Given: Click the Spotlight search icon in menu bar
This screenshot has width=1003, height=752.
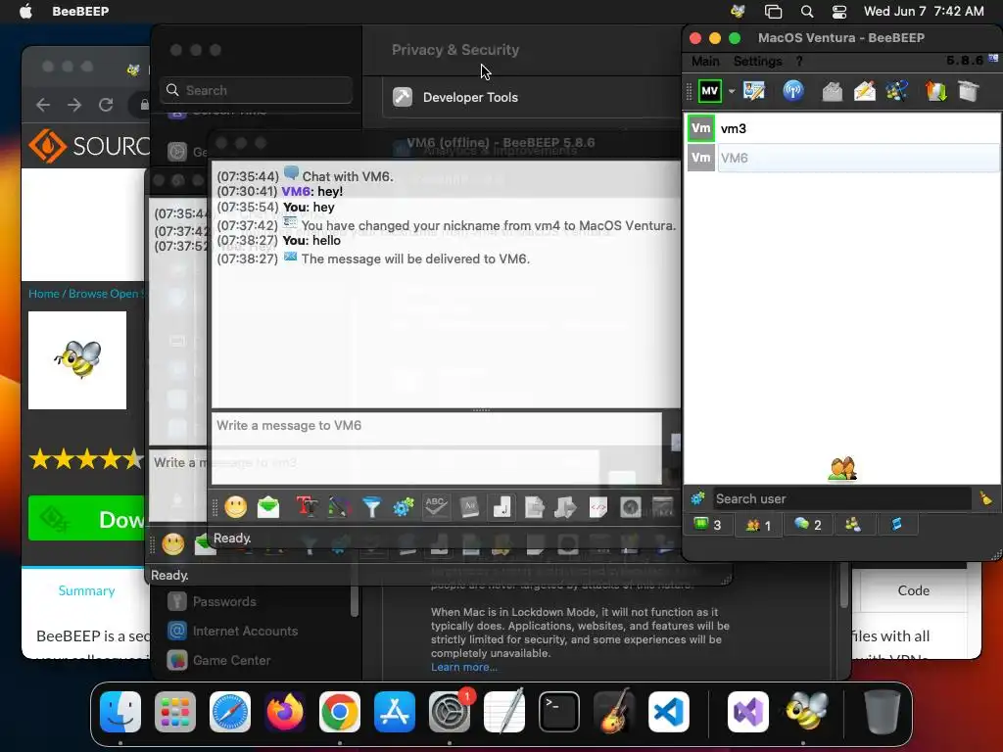Looking at the screenshot, I should pyautogui.click(x=807, y=12).
